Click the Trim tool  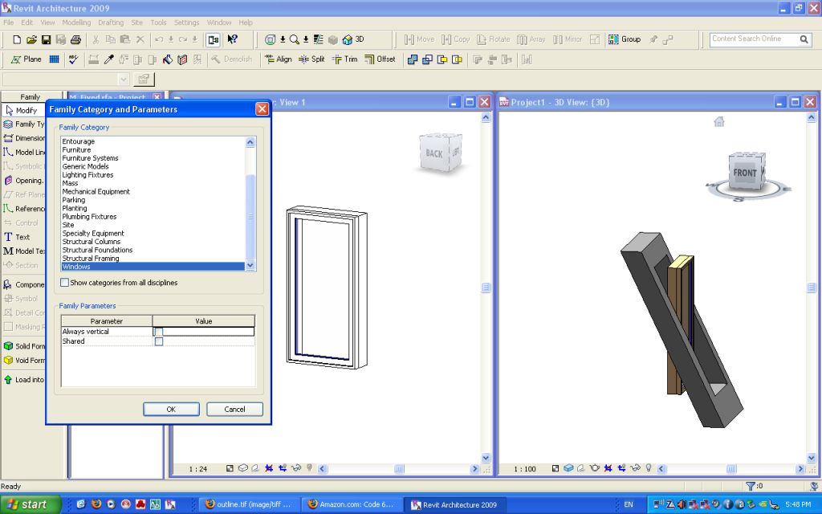click(x=344, y=59)
